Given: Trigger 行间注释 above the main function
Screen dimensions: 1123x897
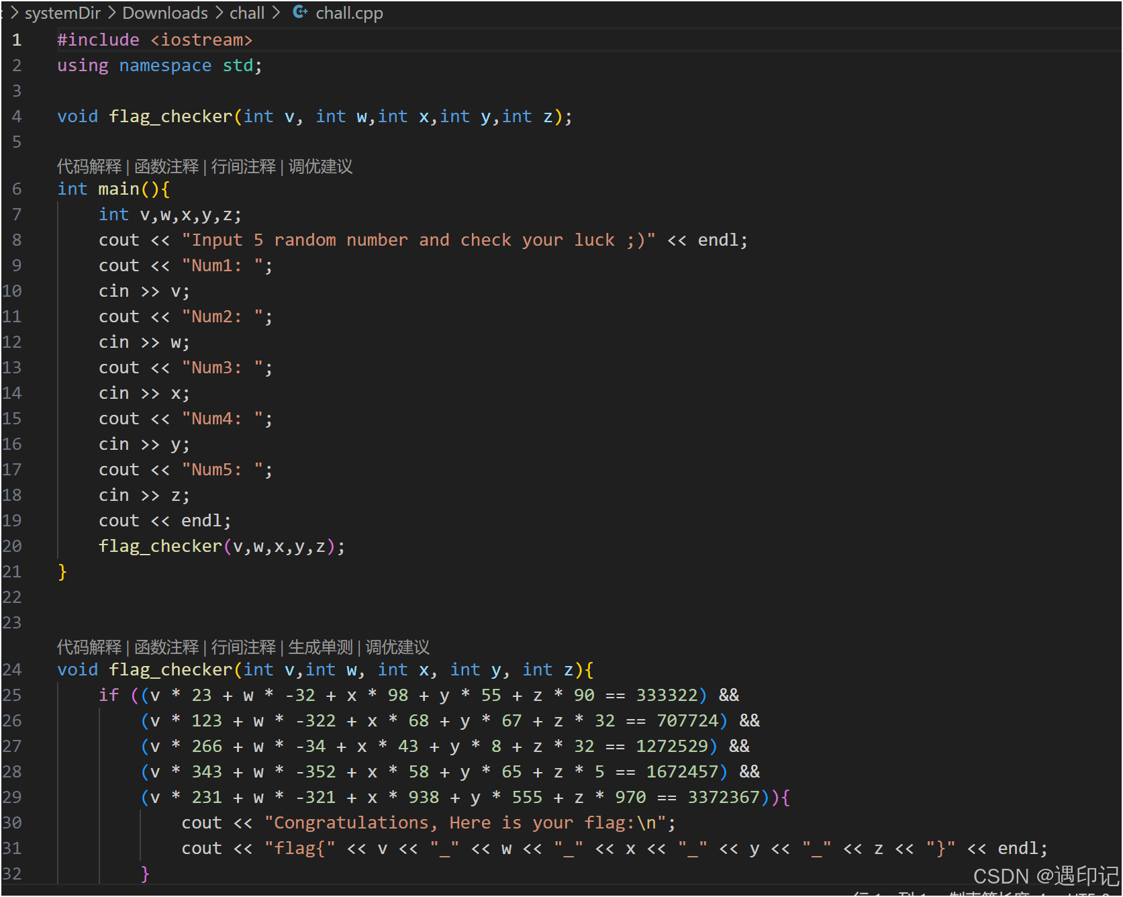Looking at the screenshot, I should 242,167.
